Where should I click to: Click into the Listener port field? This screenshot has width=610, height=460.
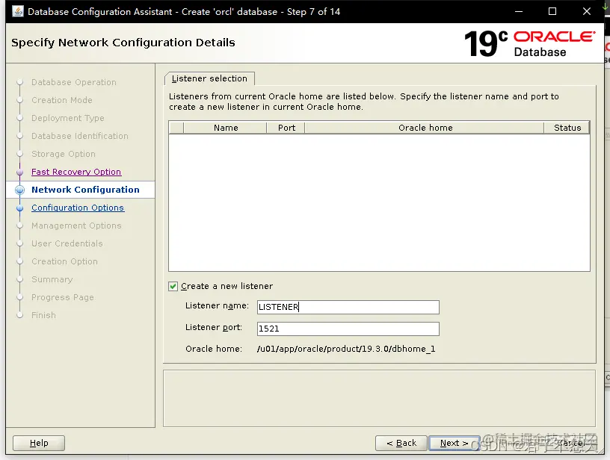(348, 329)
